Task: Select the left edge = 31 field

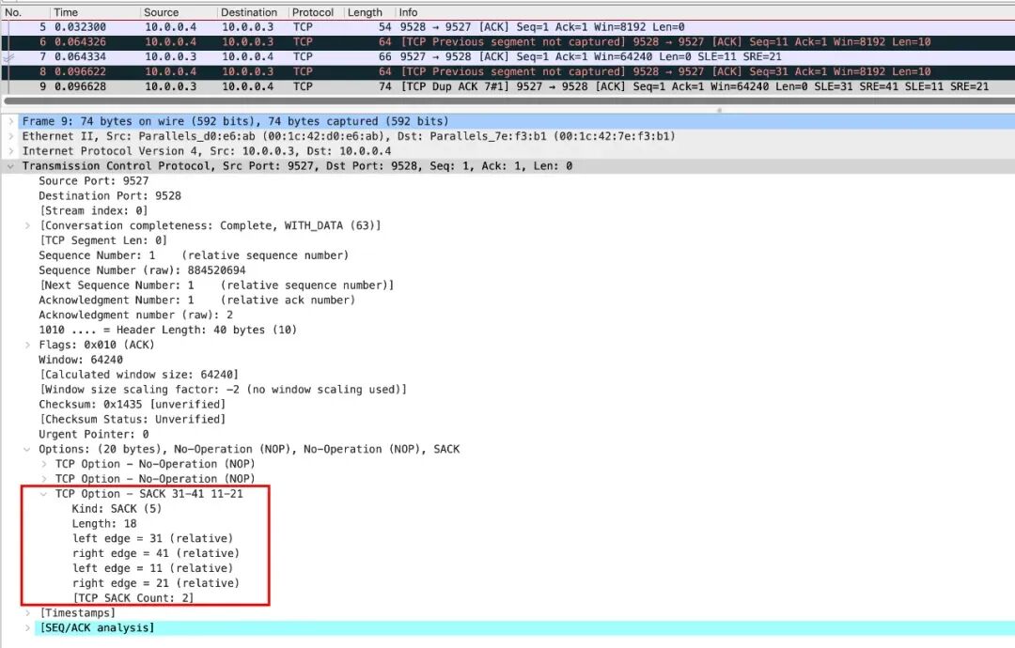Action: click(152, 539)
